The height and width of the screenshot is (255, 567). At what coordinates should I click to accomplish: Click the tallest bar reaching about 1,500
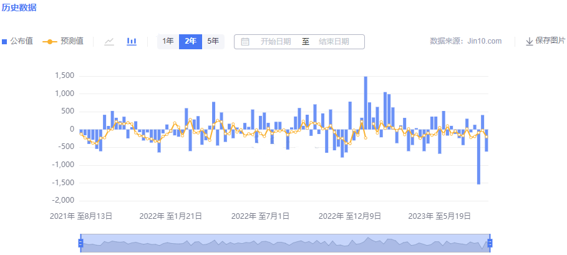pos(366,103)
